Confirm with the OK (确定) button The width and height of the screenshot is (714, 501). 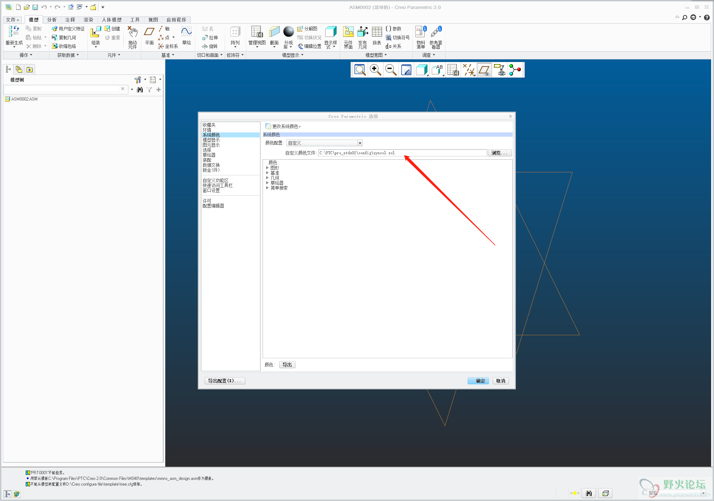(478, 381)
